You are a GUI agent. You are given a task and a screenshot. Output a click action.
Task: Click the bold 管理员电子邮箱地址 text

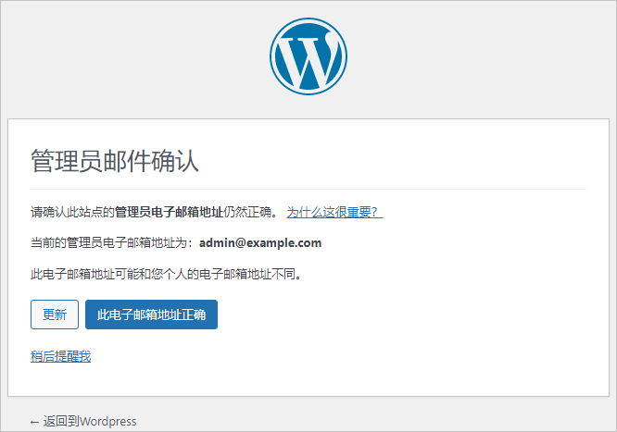[170, 212]
